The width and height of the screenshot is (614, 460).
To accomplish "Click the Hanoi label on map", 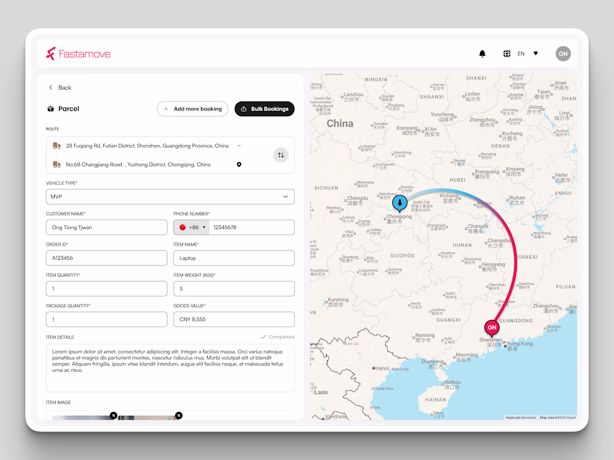I will [382, 368].
